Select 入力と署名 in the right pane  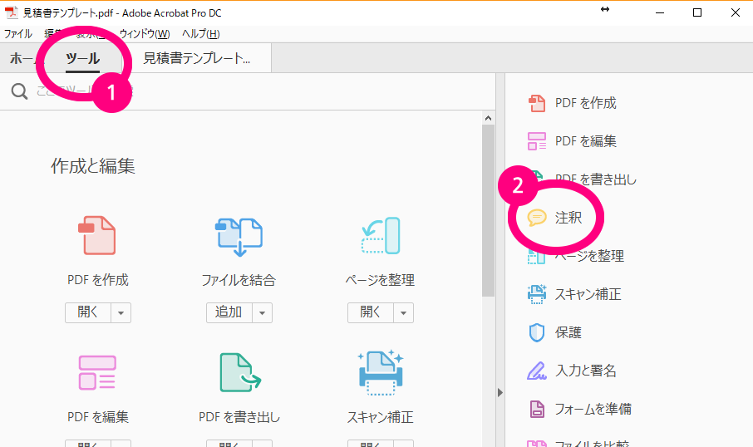coord(585,371)
